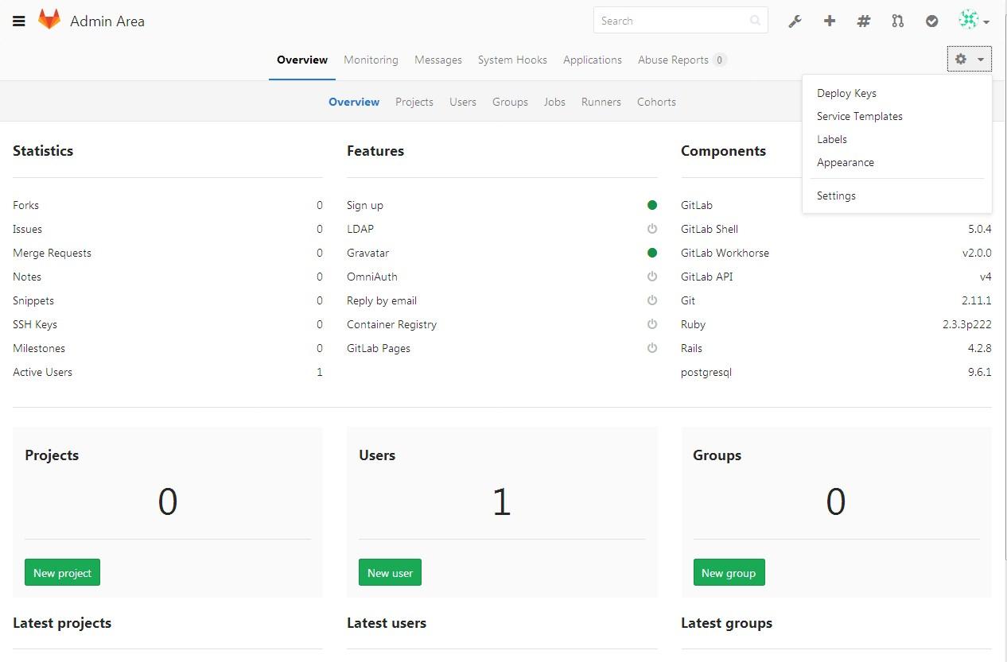Open the System Hooks tab
The height and width of the screenshot is (662, 1007).
click(x=512, y=60)
